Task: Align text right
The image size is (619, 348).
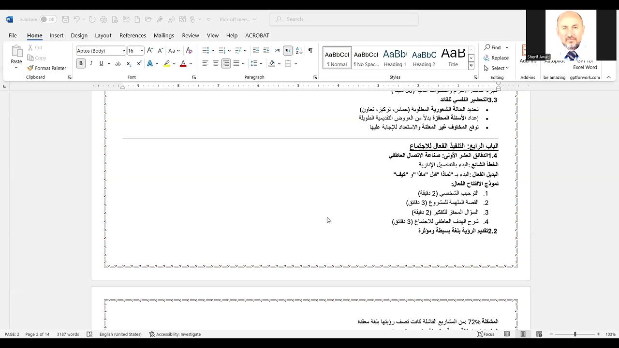Action: pos(226,63)
